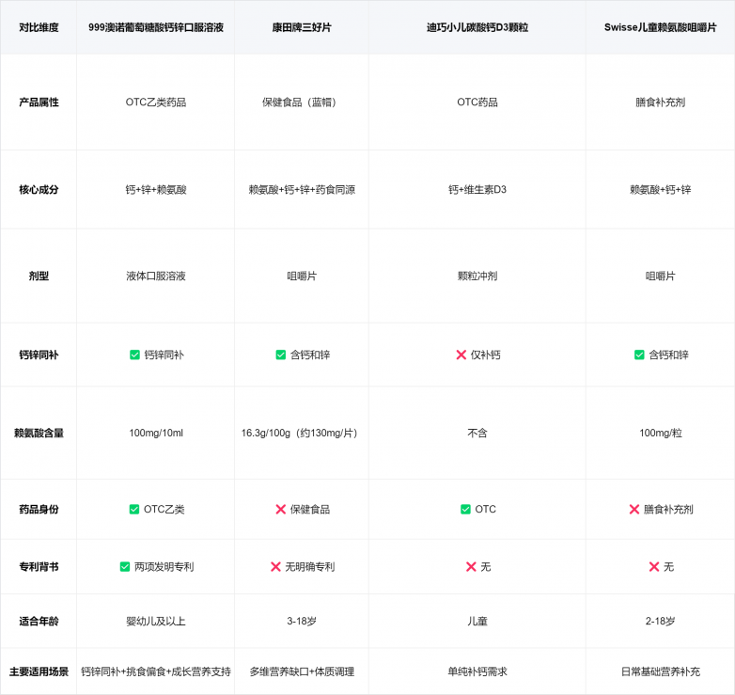This screenshot has width=735, height=695.
Task: Click red cross icon beside 无 in Swisse column
Action: (654, 567)
